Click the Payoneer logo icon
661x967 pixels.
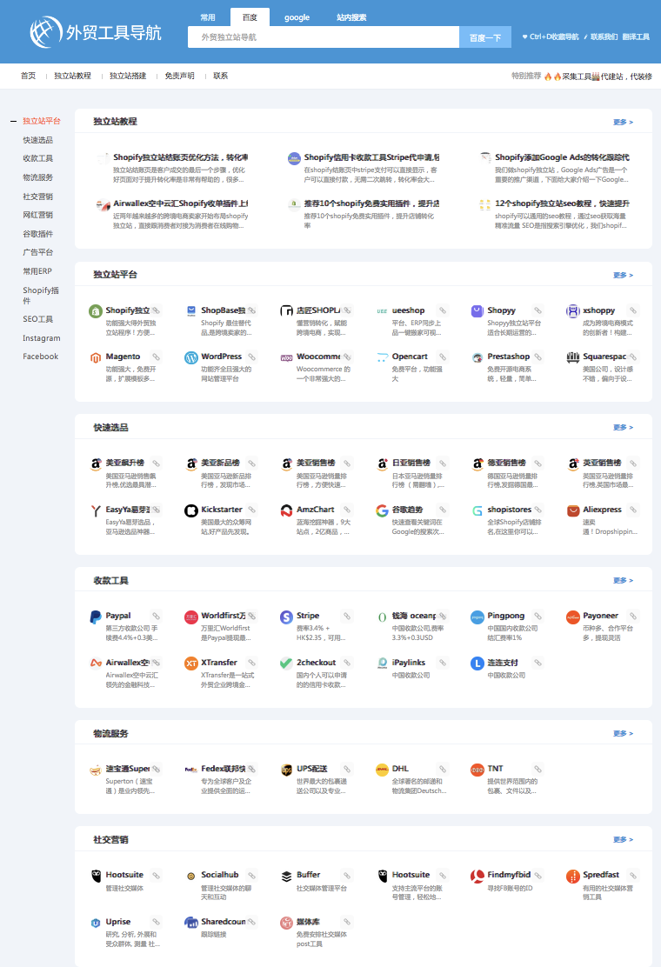click(x=573, y=617)
